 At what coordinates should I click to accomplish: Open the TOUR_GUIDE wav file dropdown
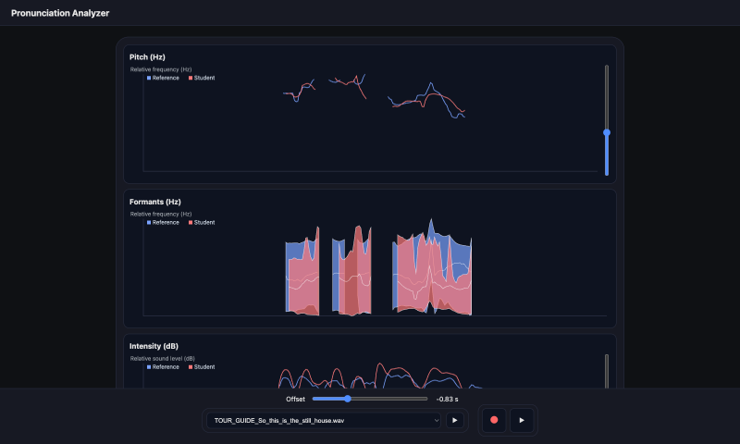[323, 420]
